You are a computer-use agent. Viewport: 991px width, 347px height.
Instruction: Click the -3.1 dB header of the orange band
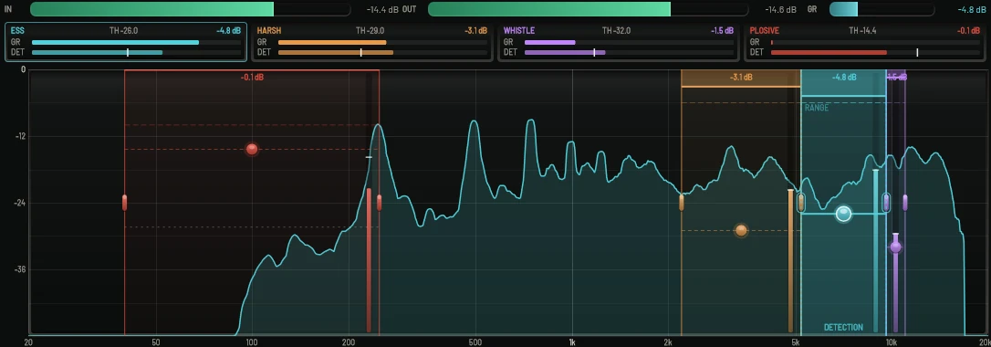click(x=741, y=77)
